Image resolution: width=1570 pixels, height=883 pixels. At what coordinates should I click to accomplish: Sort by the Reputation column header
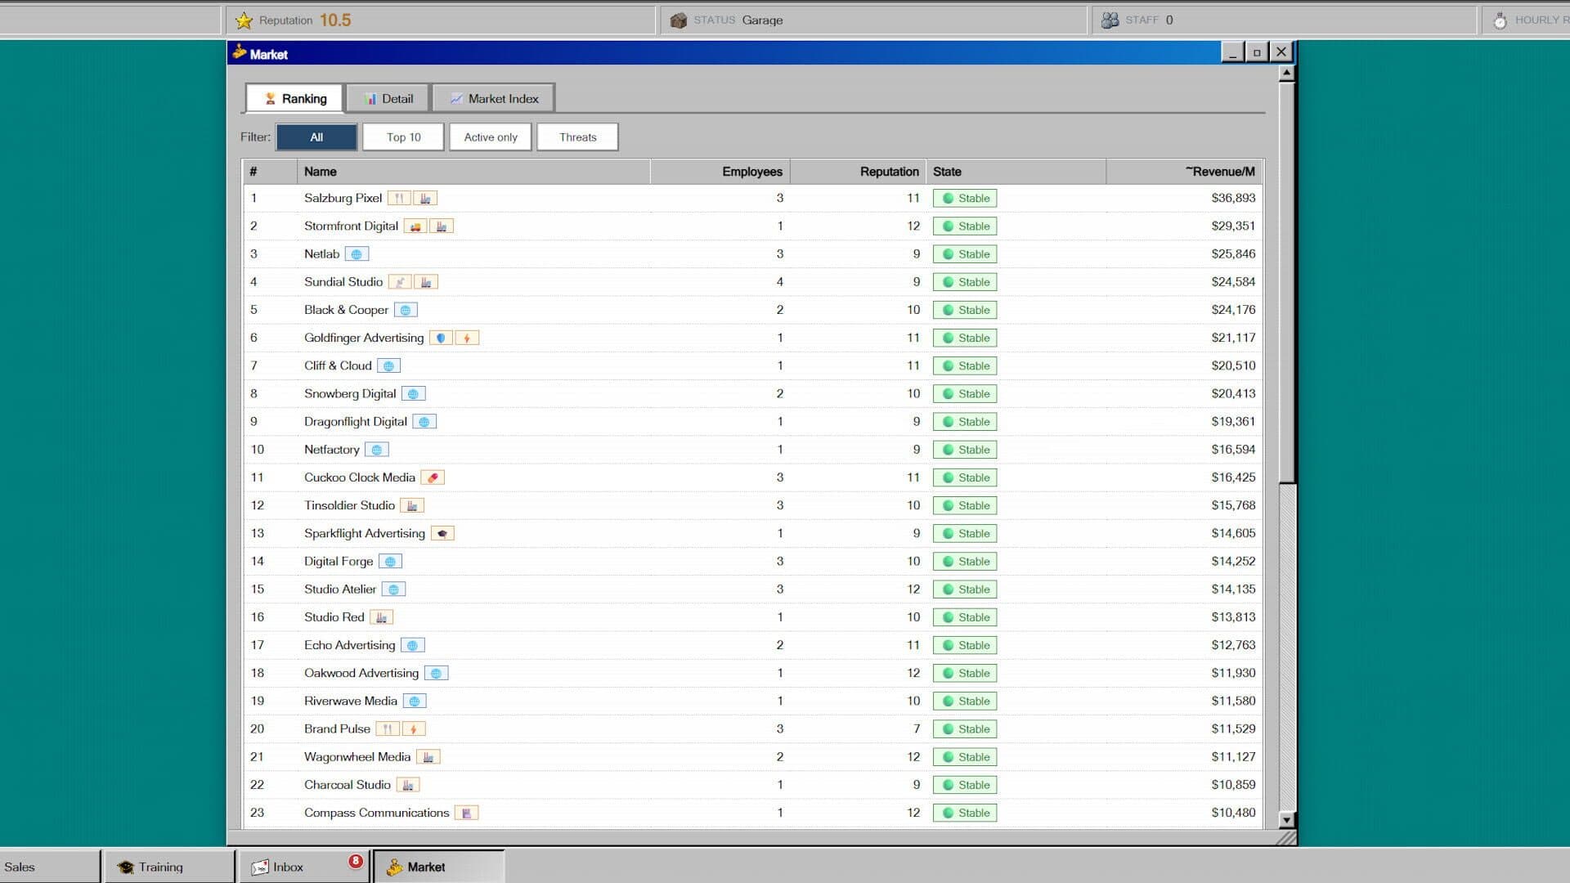pyautogui.click(x=858, y=172)
